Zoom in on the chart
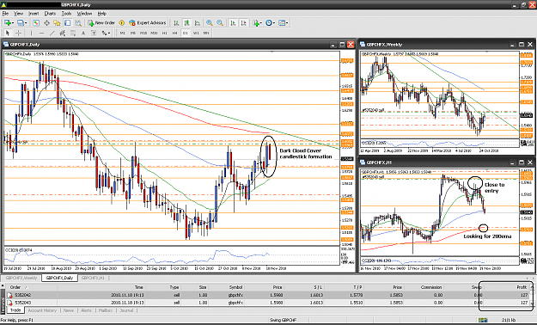The image size is (537, 325). [x=210, y=23]
